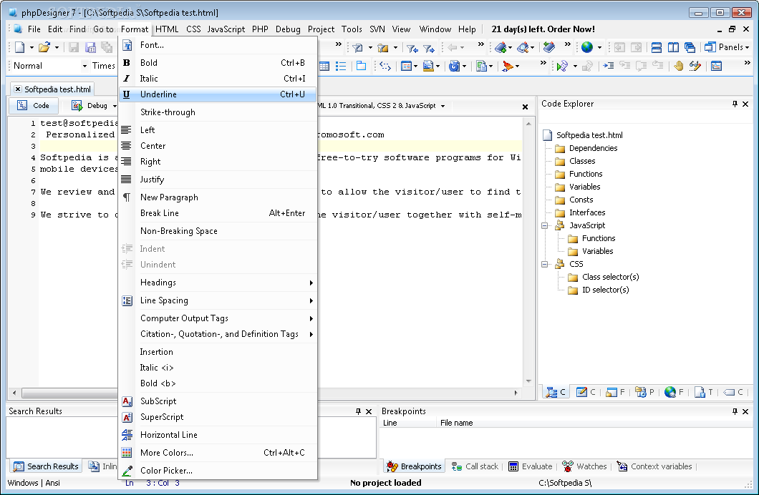The width and height of the screenshot is (759, 495).
Task: Select Interfaces folder in Code Explorer
Action: tap(580, 212)
